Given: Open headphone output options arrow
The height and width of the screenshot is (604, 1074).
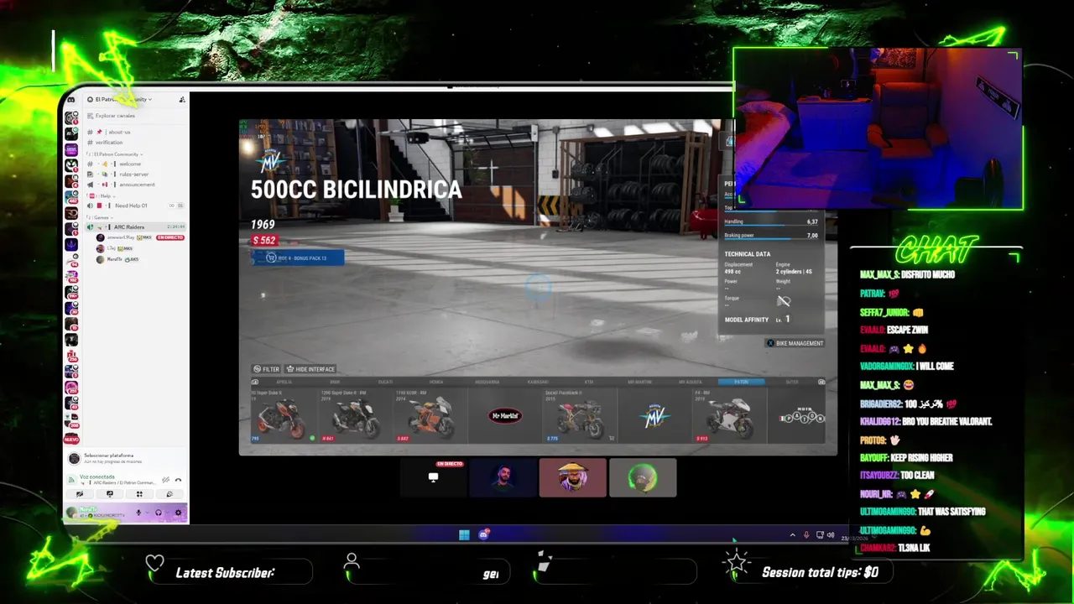Looking at the screenshot, I should pyautogui.click(x=168, y=513).
